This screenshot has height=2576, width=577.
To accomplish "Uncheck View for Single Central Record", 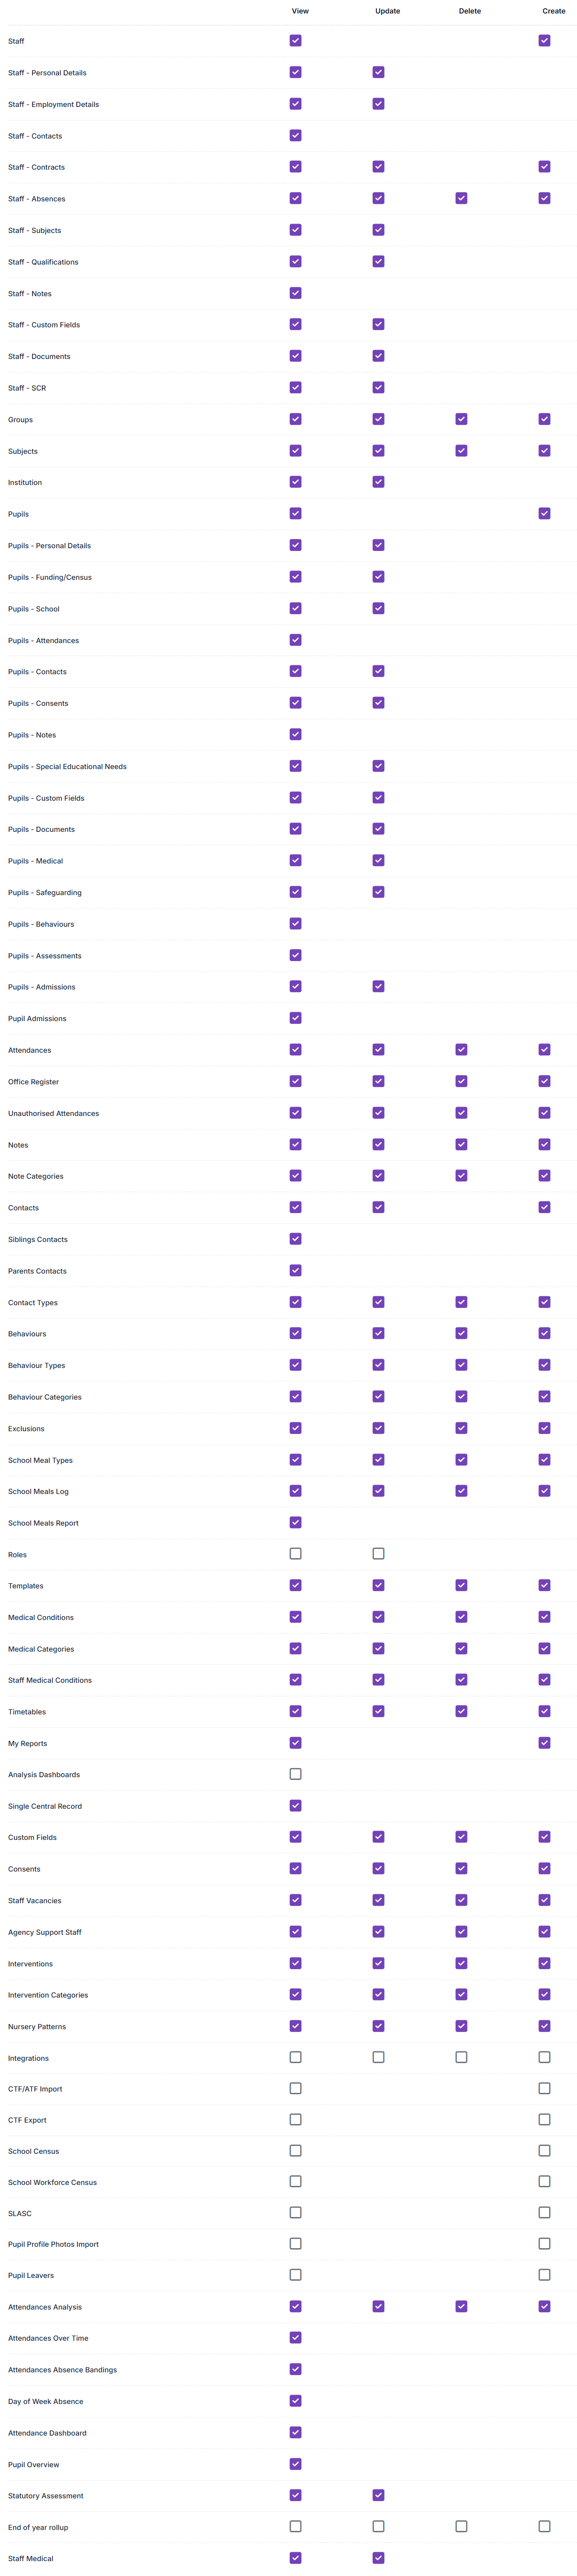I will pyautogui.click(x=295, y=1806).
